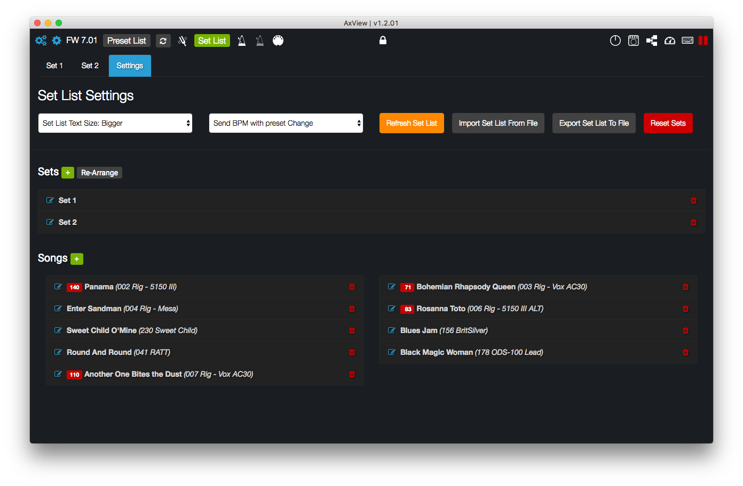The width and height of the screenshot is (743, 486).
Task: Open the Preset List view
Action: point(127,41)
